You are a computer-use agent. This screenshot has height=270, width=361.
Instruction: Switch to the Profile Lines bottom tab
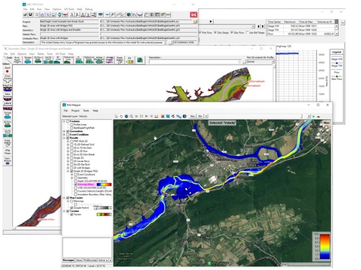point(90,260)
